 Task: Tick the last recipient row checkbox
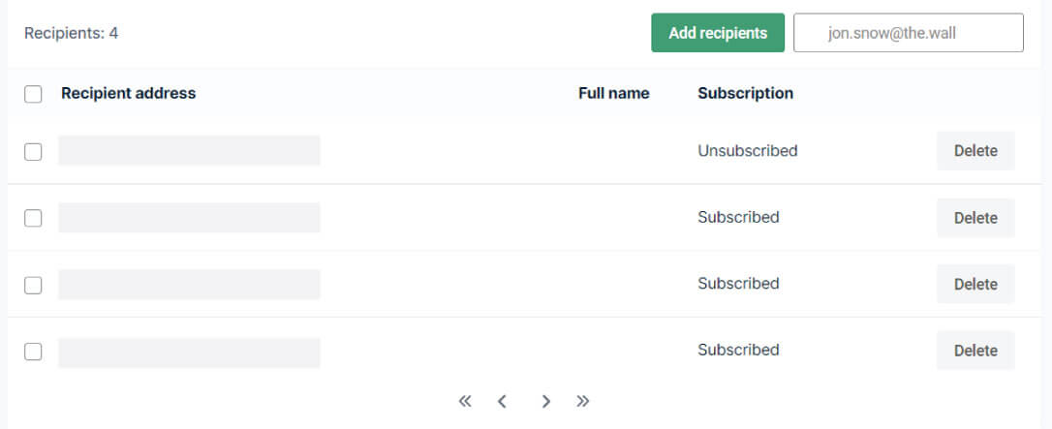pos(33,352)
